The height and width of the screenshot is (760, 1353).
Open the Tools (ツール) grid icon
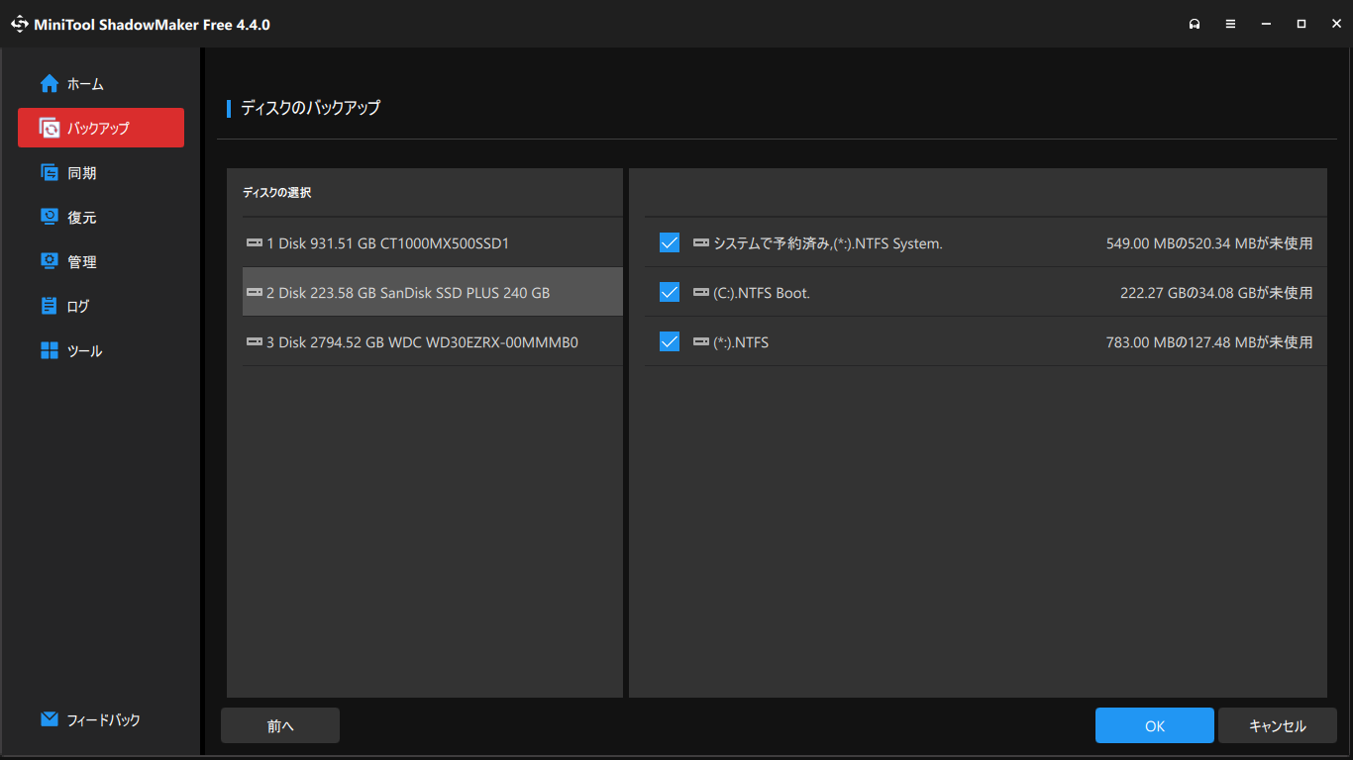point(50,351)
